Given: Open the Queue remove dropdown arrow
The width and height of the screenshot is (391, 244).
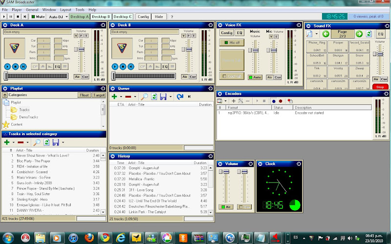Looking at the screenshot, I should [135, 97].
